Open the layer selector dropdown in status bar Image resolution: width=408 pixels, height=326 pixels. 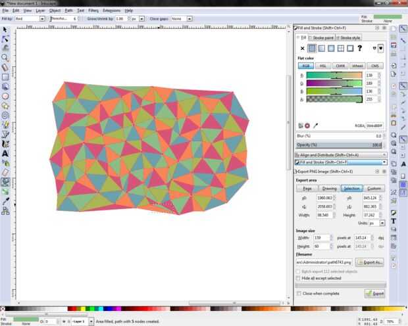click(x=91, y=321)
